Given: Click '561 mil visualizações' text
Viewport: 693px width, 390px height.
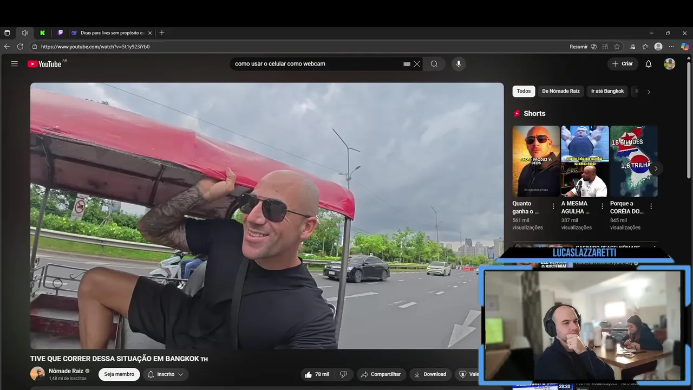Looking at the screenshot, I should pyautogui.click(x=528, y=224).
